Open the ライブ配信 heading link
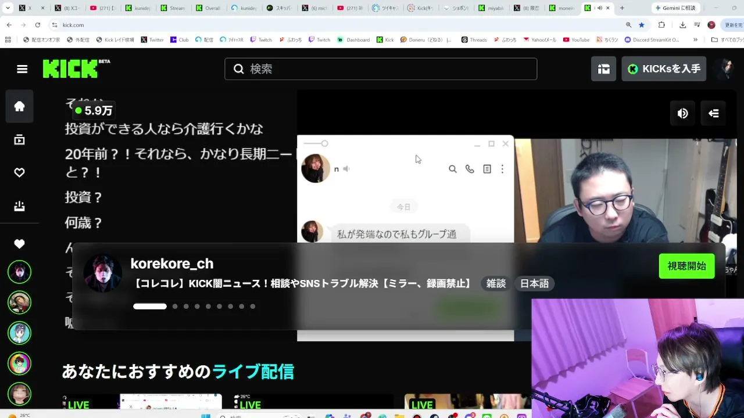 253,372
